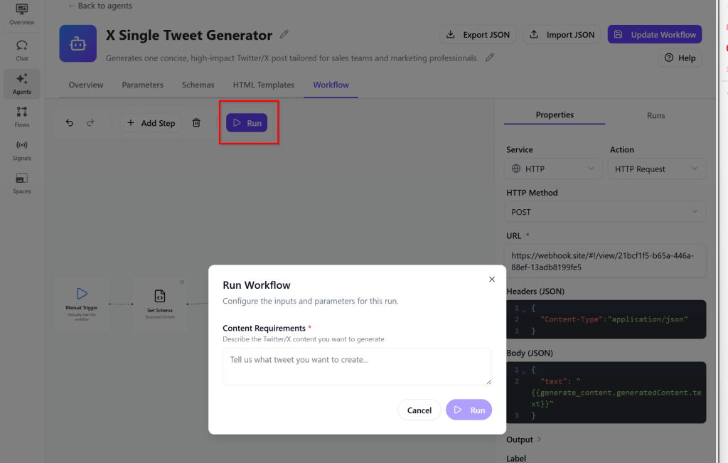Click the Export JSON button

pos(478,35)
